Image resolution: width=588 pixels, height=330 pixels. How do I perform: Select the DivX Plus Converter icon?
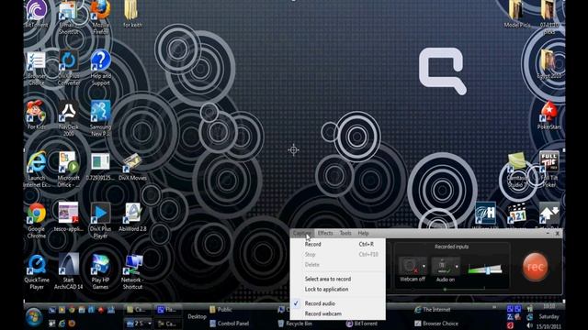tap(69, 68)
